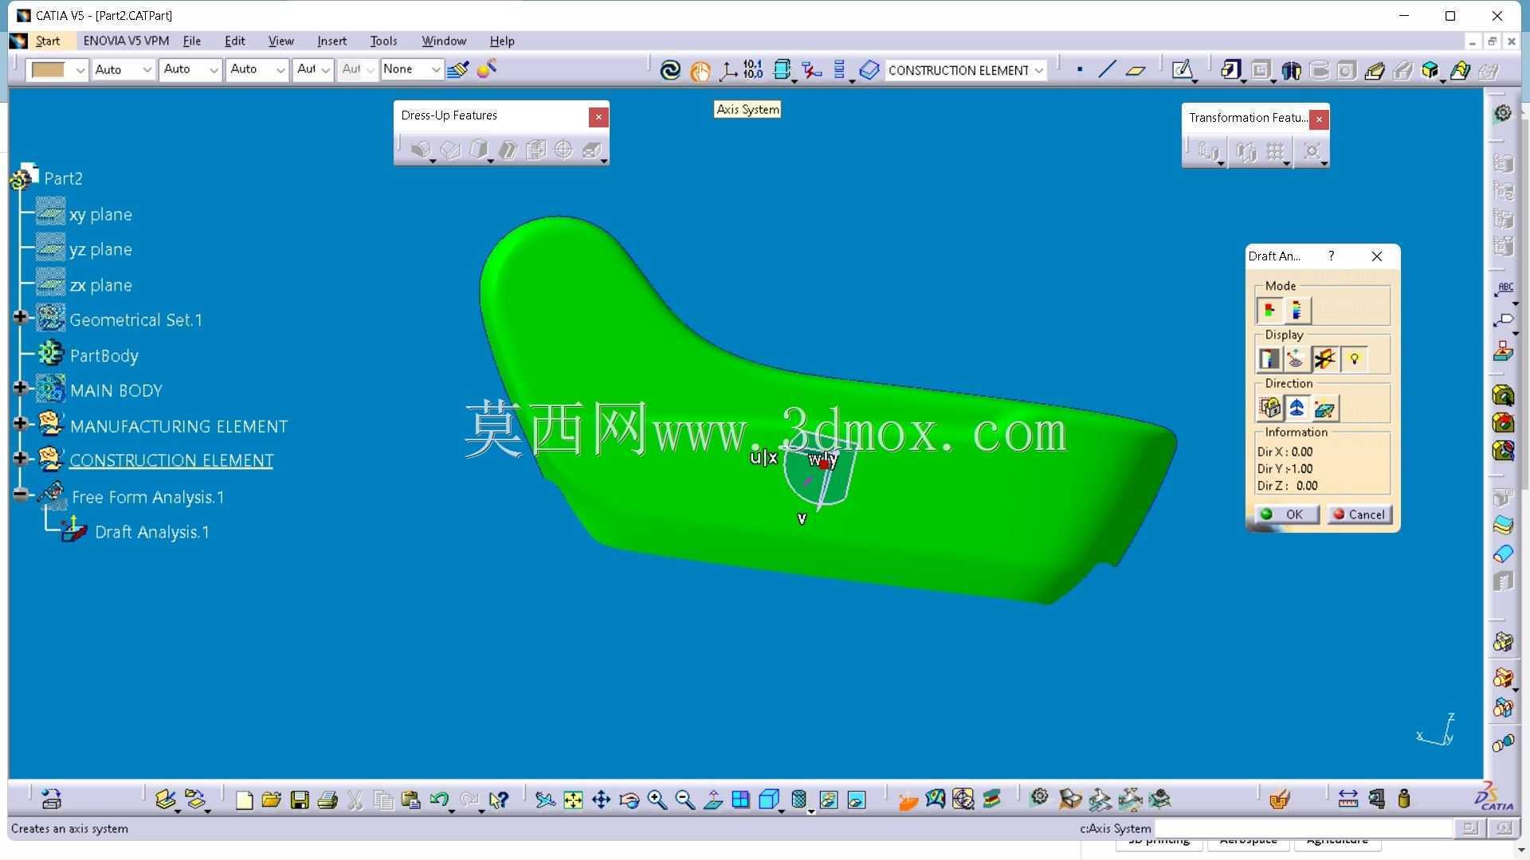Click the Open folder icon

point(271,799)
